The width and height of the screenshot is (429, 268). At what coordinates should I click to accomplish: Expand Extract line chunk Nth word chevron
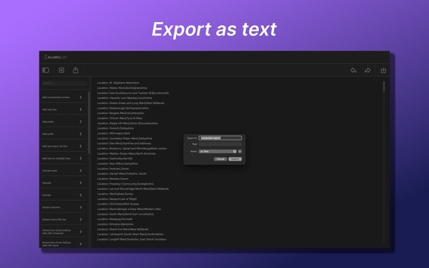point(81,243)
